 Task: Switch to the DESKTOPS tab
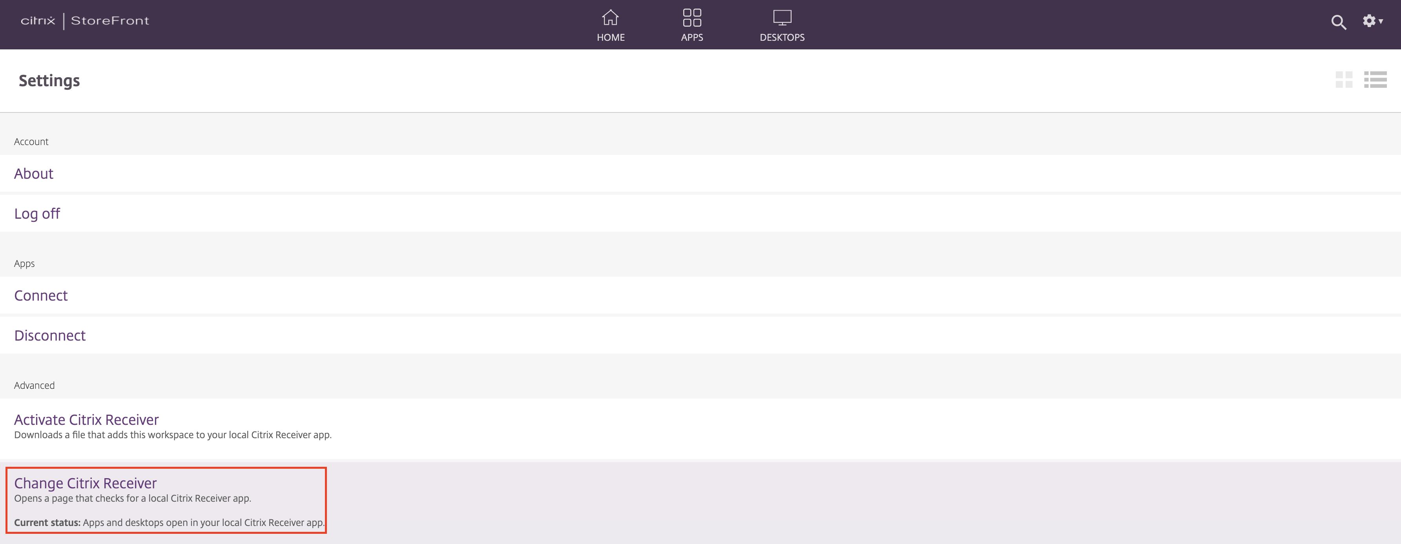[x=781, y=25]
